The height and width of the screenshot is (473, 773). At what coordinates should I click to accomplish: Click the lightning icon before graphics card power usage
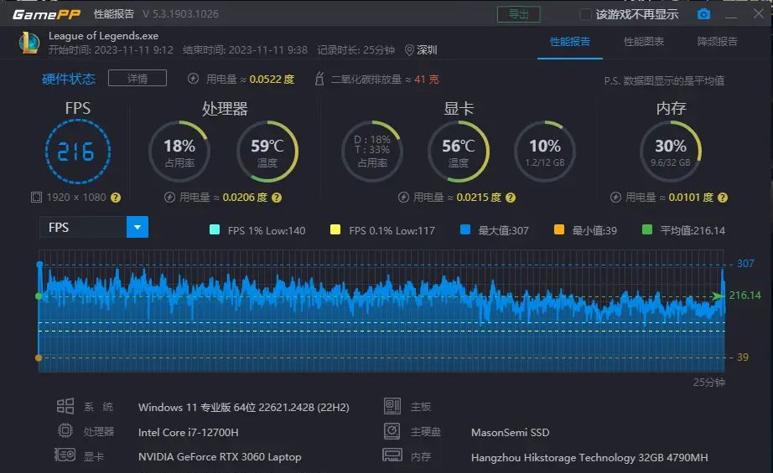(x=403, y=198)
